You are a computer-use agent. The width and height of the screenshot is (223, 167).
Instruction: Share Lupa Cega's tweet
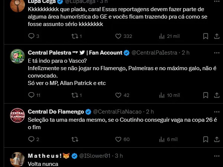click(x=216, y=36)
